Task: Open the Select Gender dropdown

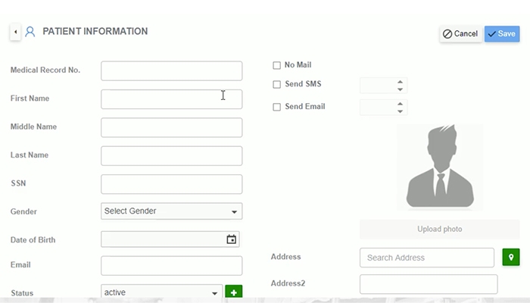Action: (171, 211)
